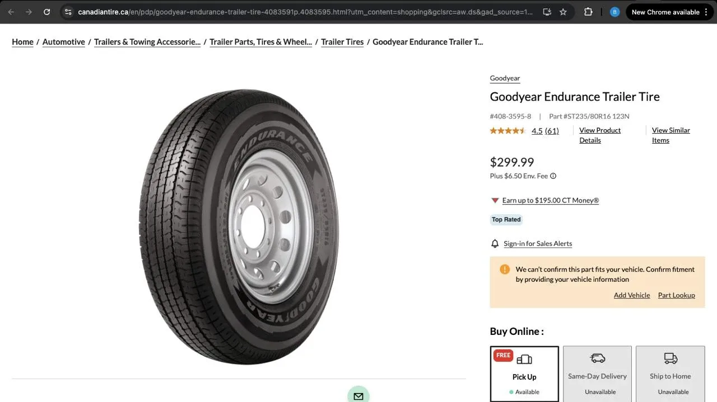Image resolution: width=717 pixels, height=402 pixels.
Task: Open the Chrome three-dot menu
Action: click(x=707, y=11)
